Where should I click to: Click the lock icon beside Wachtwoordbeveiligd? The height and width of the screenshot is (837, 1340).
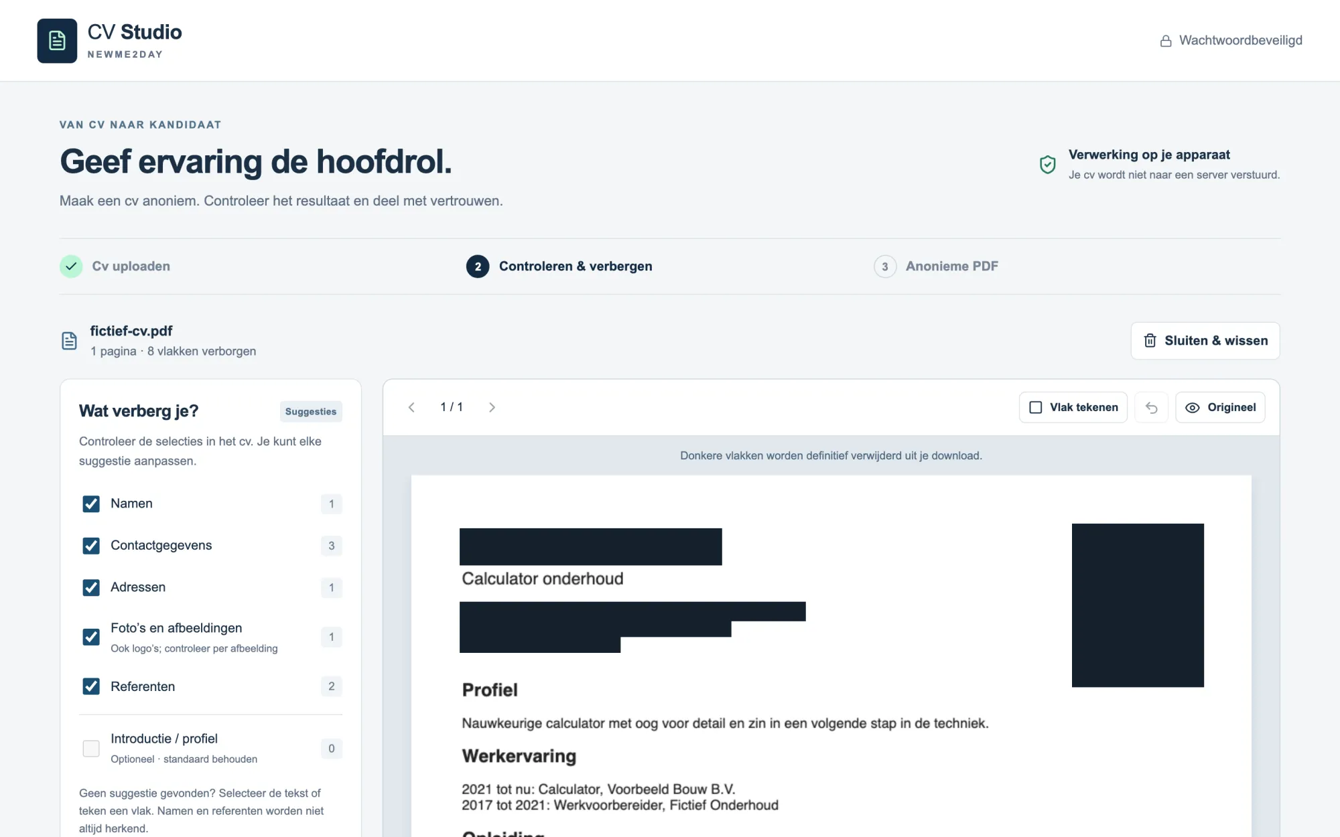pos(1166,41)
